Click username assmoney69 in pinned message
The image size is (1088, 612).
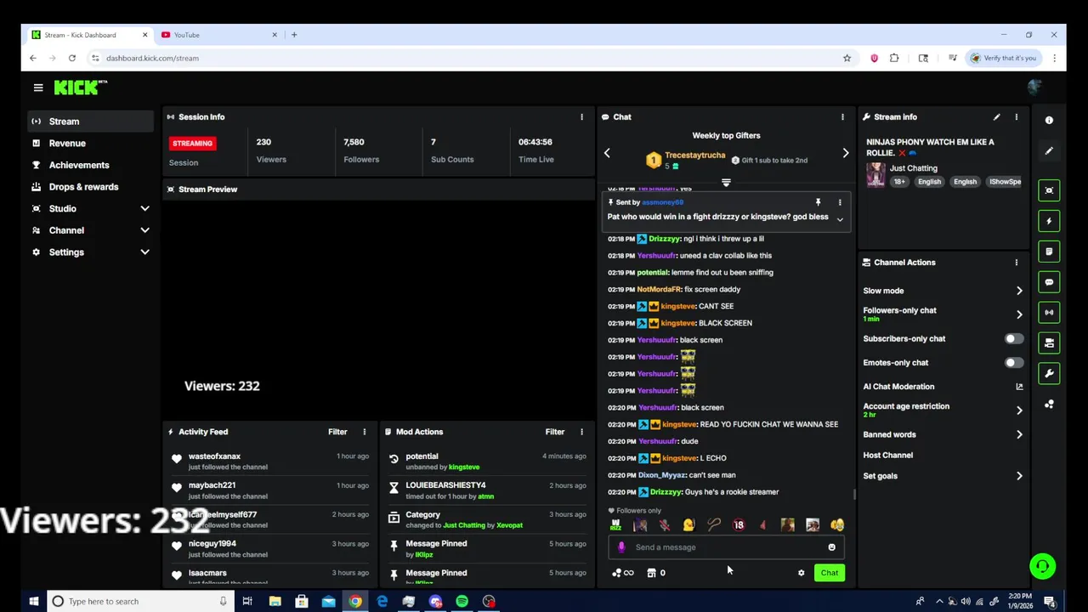pyautogui.click(x=662, y=202)
